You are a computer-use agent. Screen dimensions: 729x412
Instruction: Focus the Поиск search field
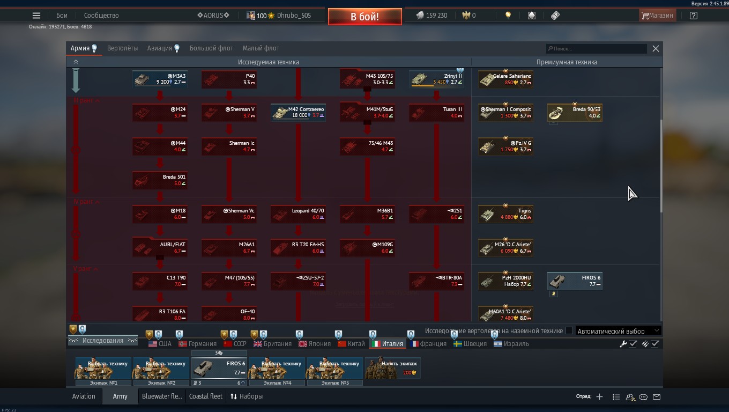[x=596, y=48]
